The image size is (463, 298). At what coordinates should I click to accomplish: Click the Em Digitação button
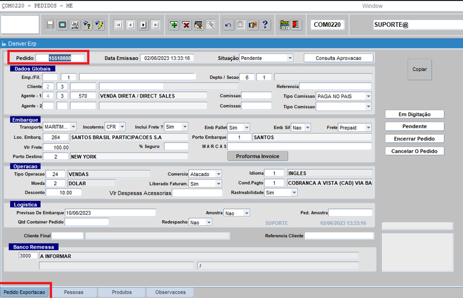click(x=414, y=114)
